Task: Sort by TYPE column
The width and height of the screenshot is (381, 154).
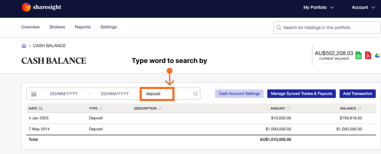Action: point(96,108)
